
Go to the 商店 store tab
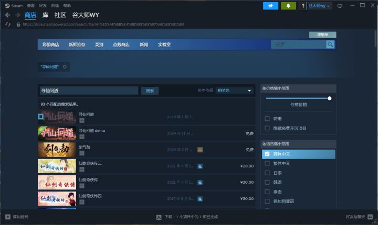coord(30,15)
